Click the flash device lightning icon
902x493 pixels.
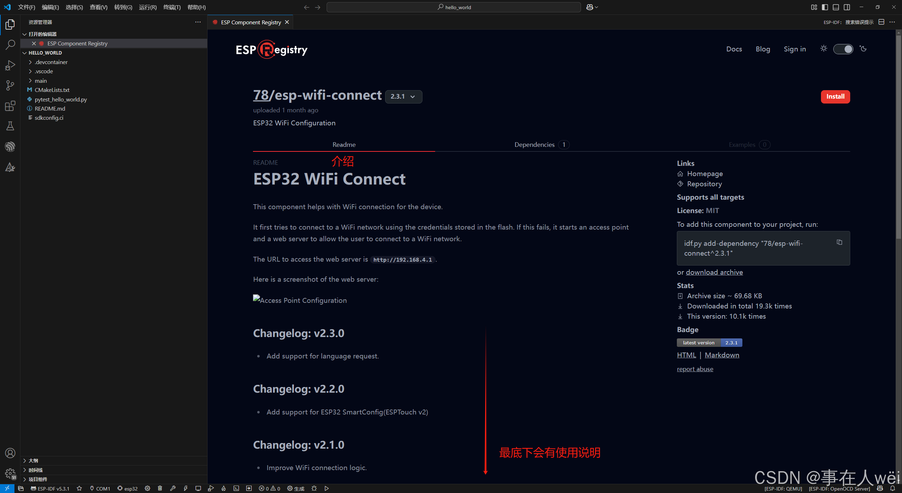point(185,488)
